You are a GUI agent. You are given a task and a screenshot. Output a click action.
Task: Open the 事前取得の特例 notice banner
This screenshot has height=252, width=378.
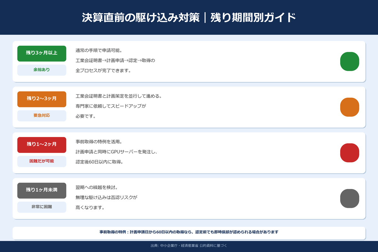click(189, 231)
